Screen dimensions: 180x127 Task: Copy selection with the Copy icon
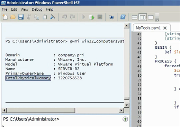(37, 17)
